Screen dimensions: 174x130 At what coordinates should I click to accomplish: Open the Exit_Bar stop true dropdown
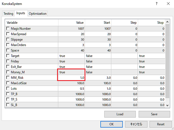point(152,67)
